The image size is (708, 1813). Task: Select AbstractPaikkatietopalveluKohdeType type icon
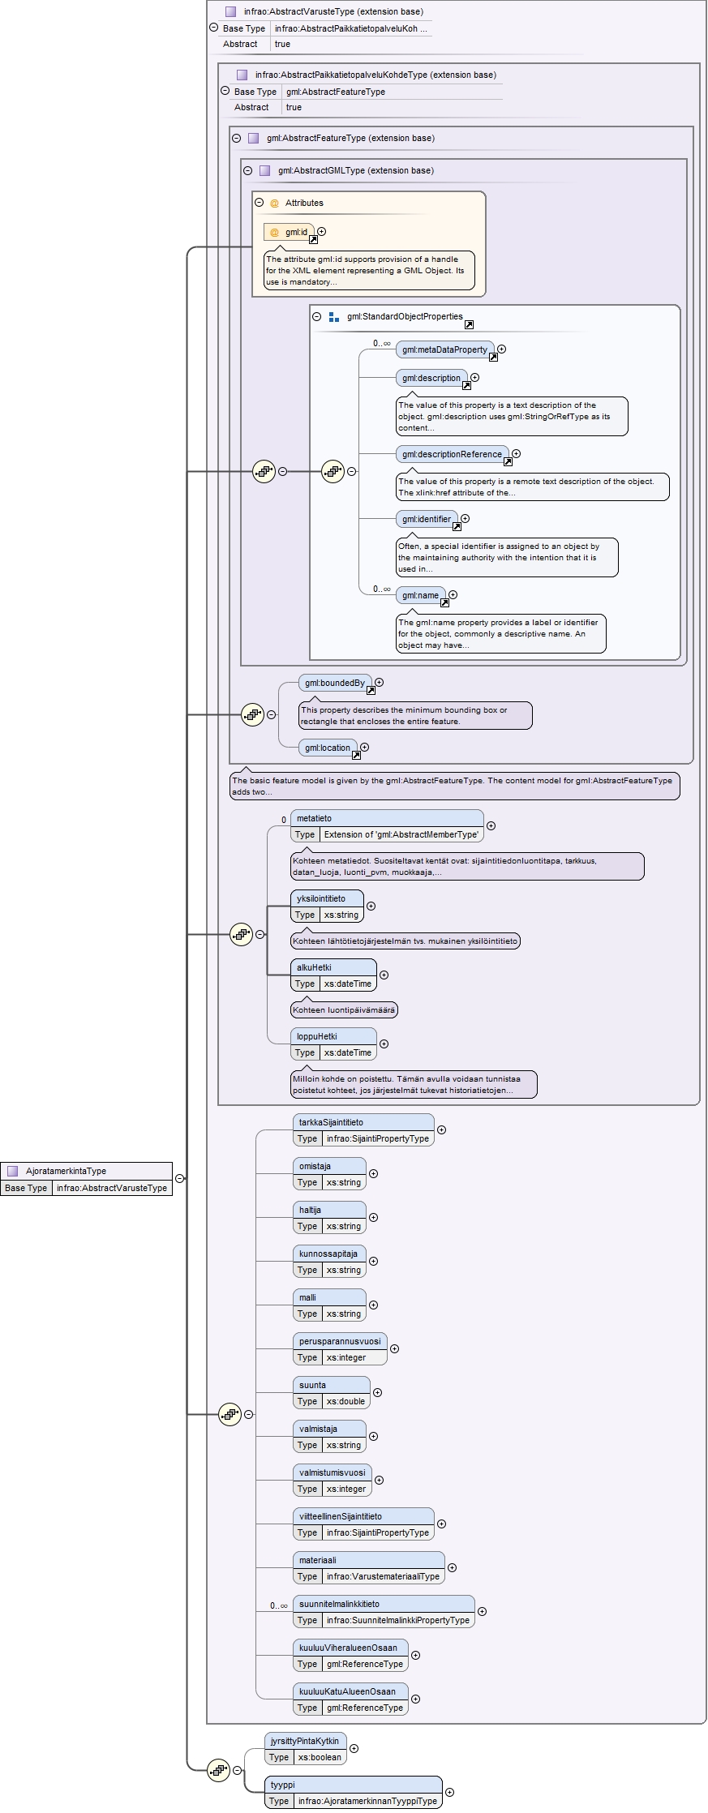pyautogui.click(x=242, y=75)
